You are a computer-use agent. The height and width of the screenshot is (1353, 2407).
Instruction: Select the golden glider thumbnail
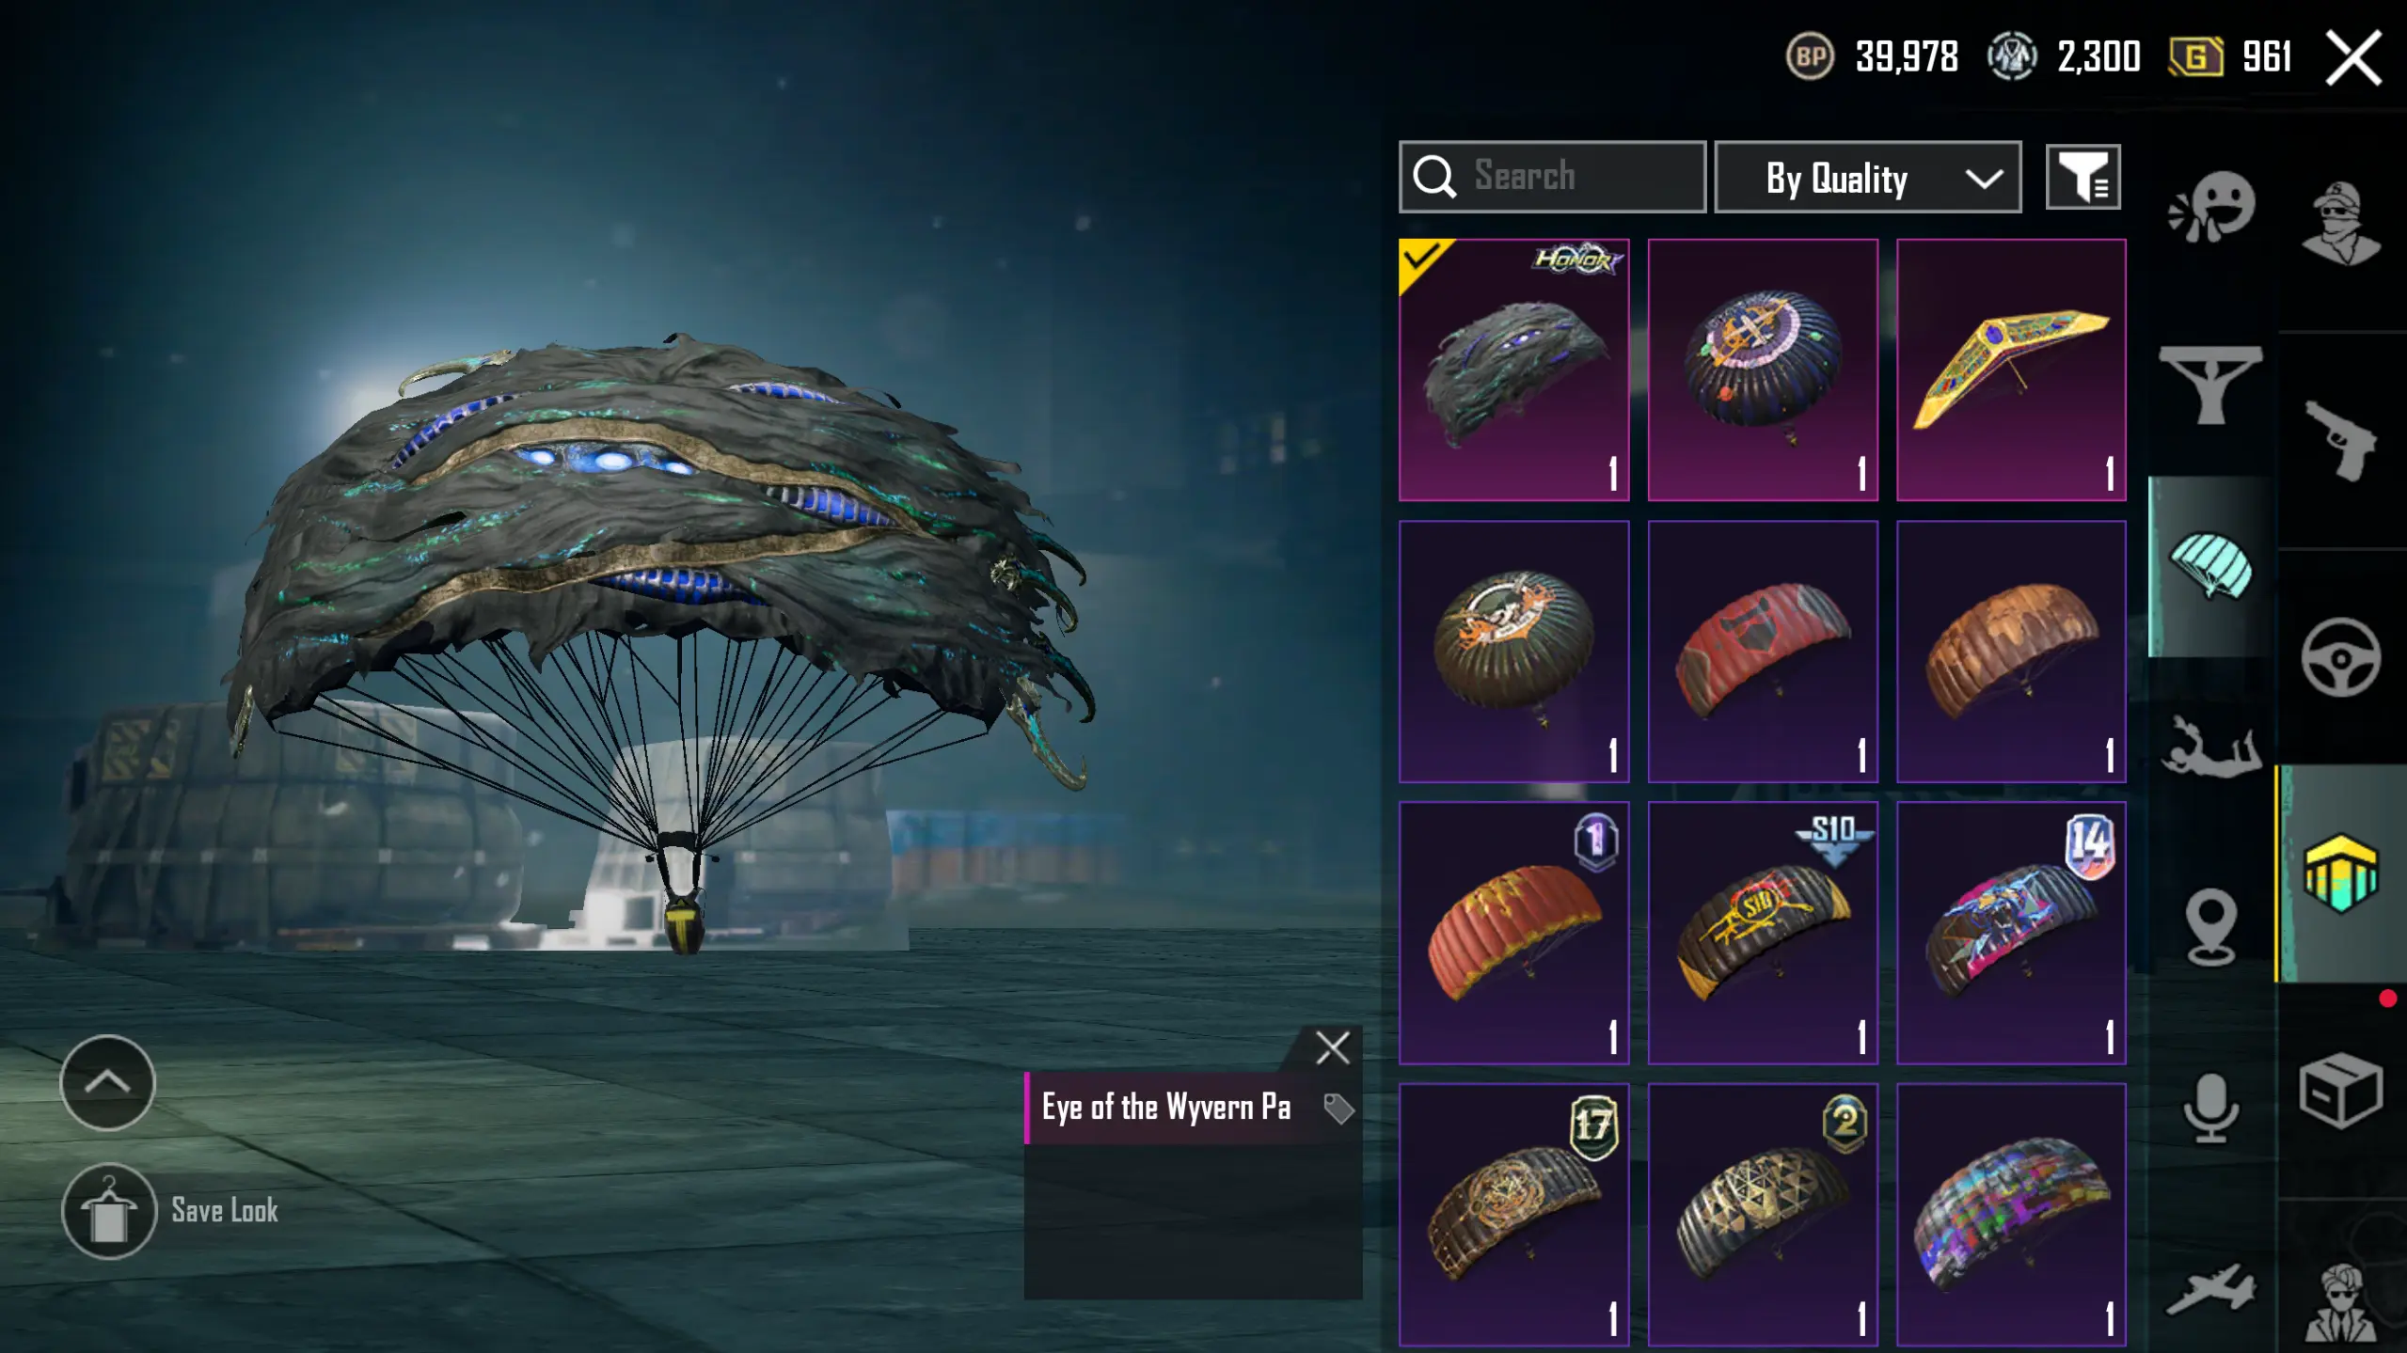pos(2011,370)
